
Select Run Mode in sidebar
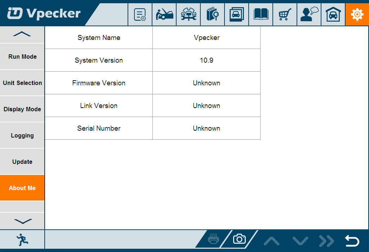point(22,57)
